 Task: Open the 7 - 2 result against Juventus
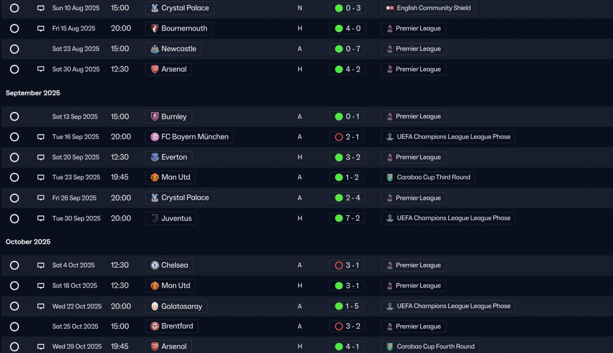point(347,218)
